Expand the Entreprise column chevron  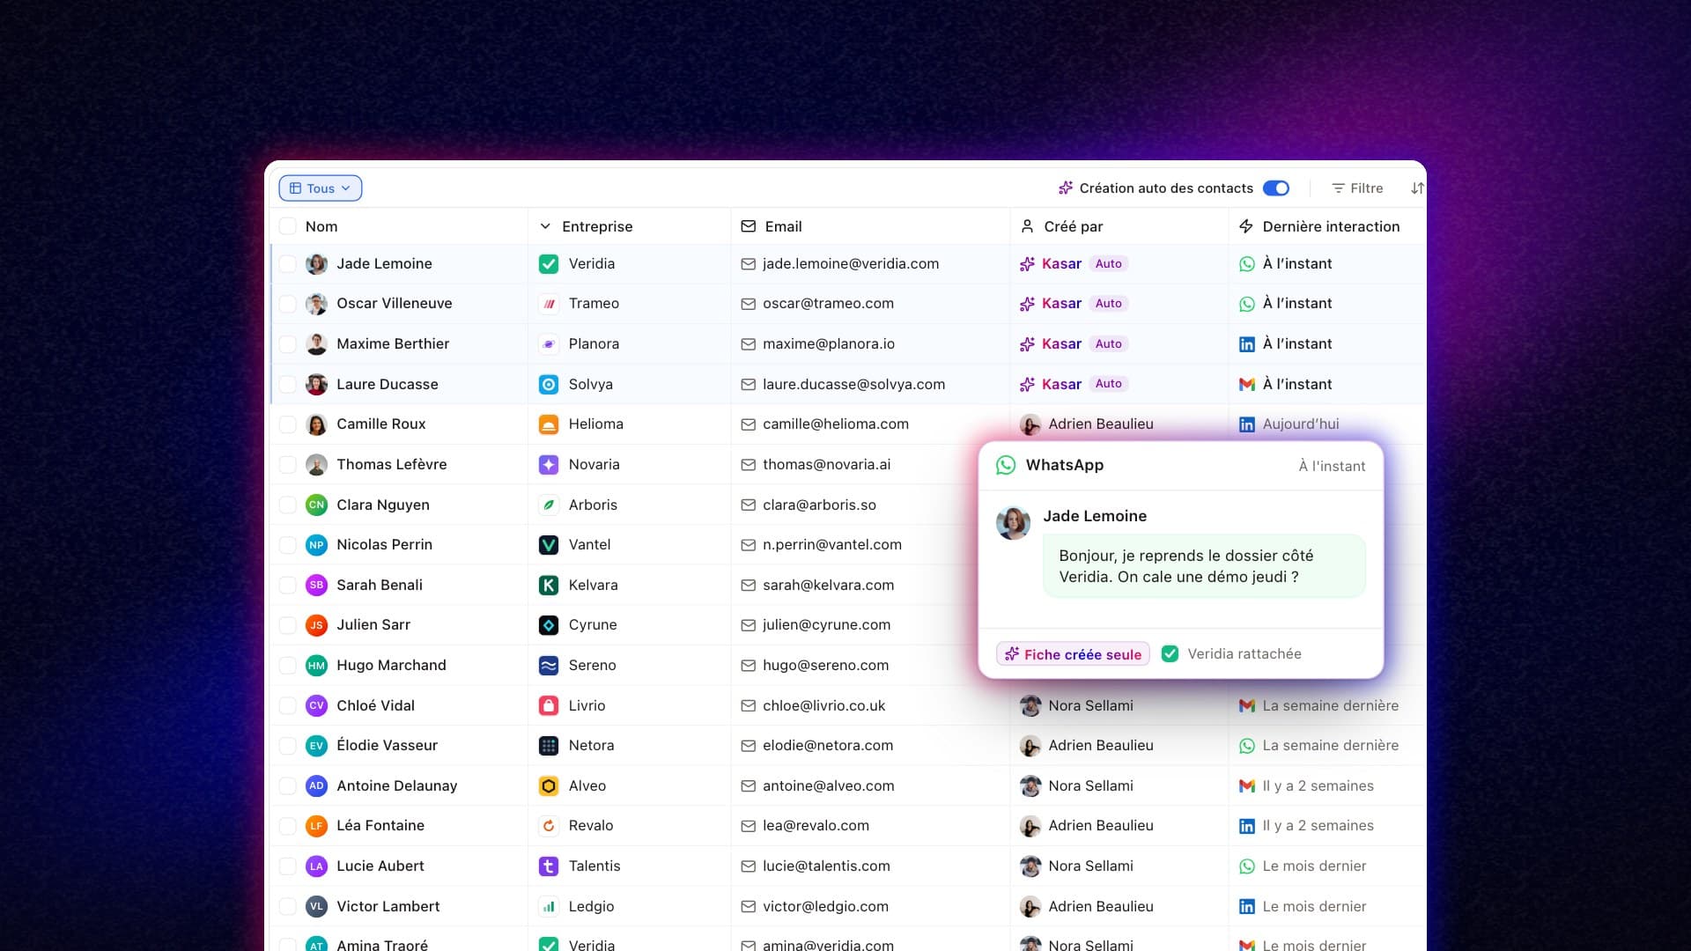[x=544, y=226]
